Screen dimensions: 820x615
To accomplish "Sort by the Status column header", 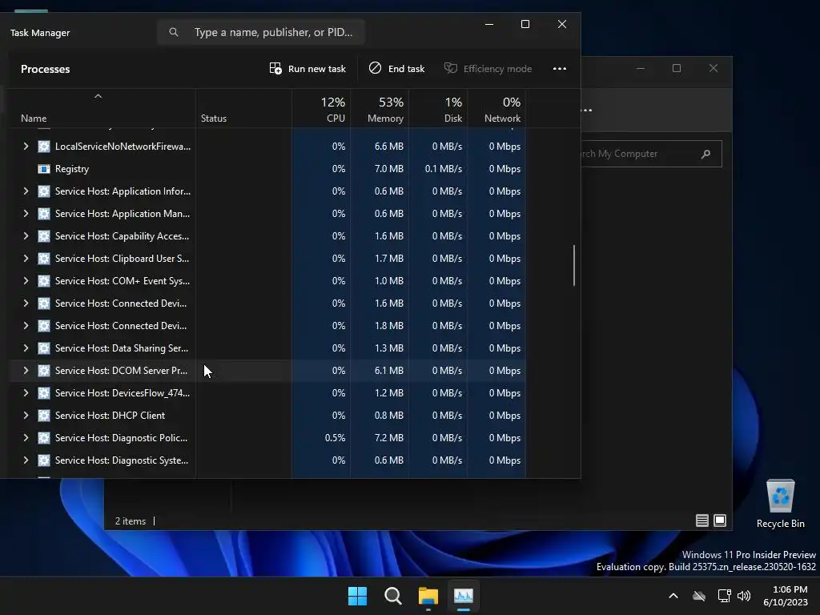I will 243,108.
